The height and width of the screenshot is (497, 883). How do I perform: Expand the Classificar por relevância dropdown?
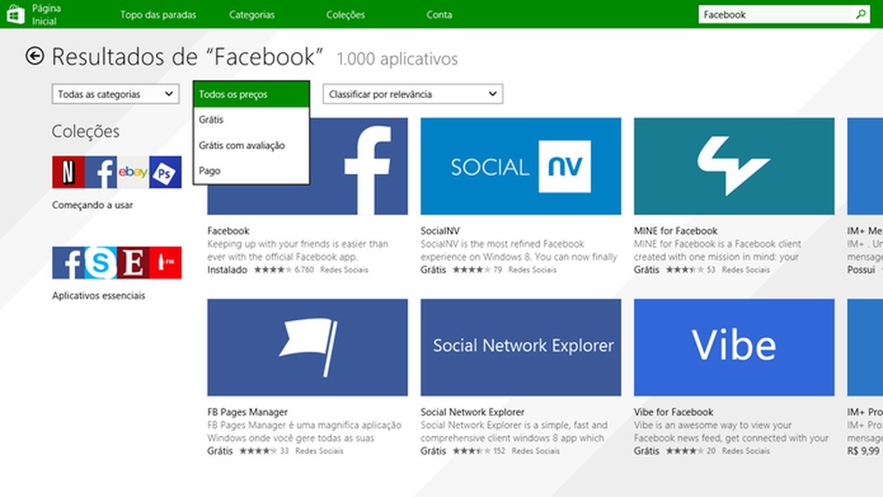(x=413, y=94)
